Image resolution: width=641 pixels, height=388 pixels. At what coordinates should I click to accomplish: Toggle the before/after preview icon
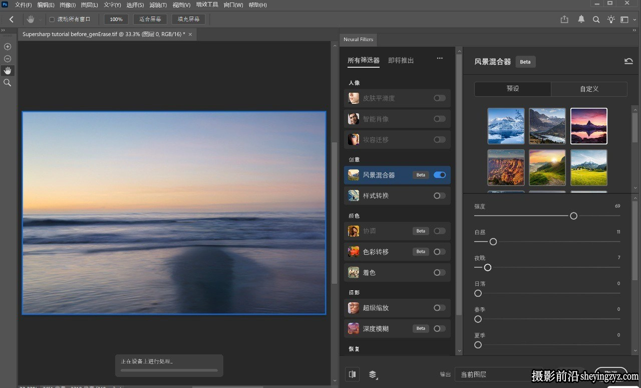(353, 374)
